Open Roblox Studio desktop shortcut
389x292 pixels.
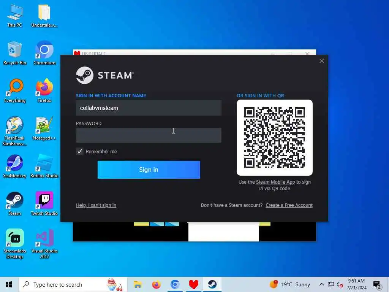44,167
